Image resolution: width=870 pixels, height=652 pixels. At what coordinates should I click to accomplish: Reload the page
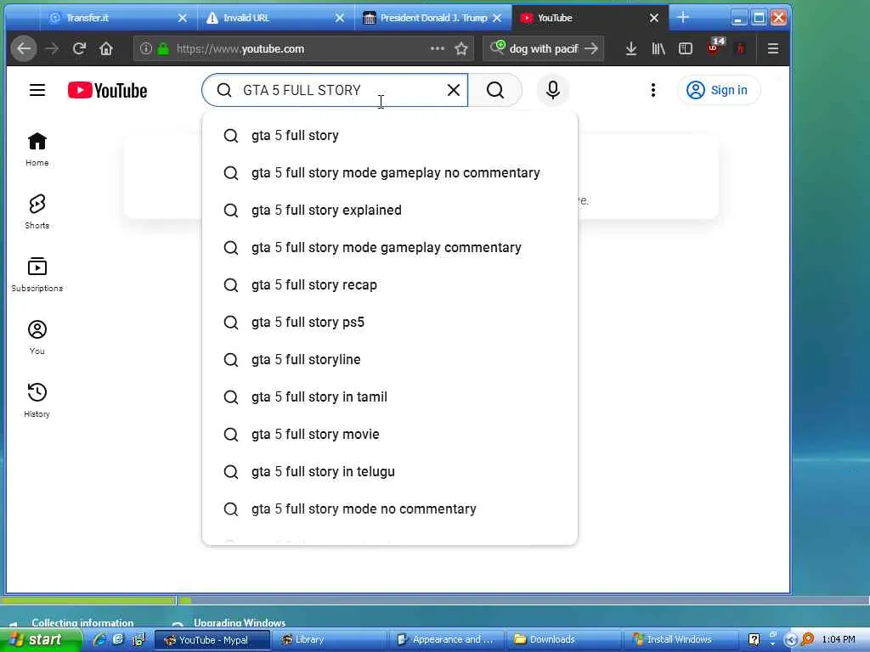click(x=79, y=48)
